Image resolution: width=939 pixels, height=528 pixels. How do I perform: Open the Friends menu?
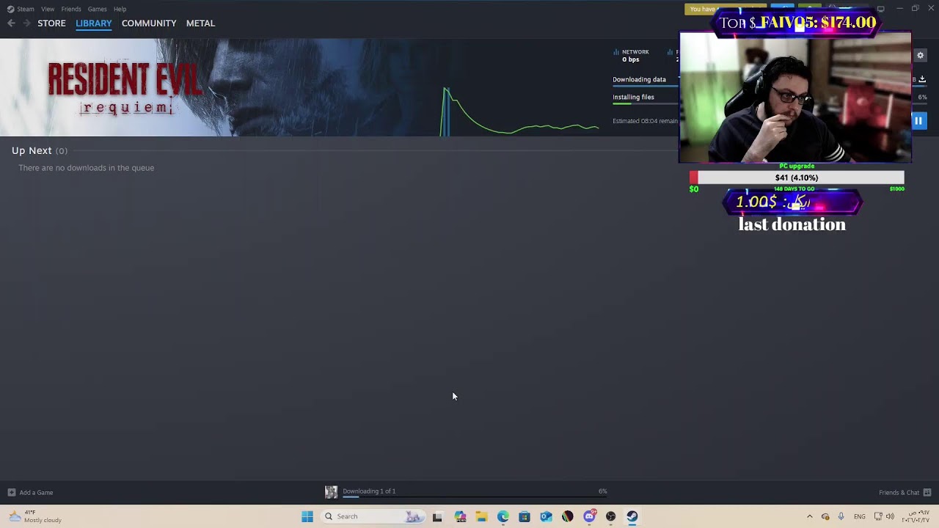(x=71, y=9)
